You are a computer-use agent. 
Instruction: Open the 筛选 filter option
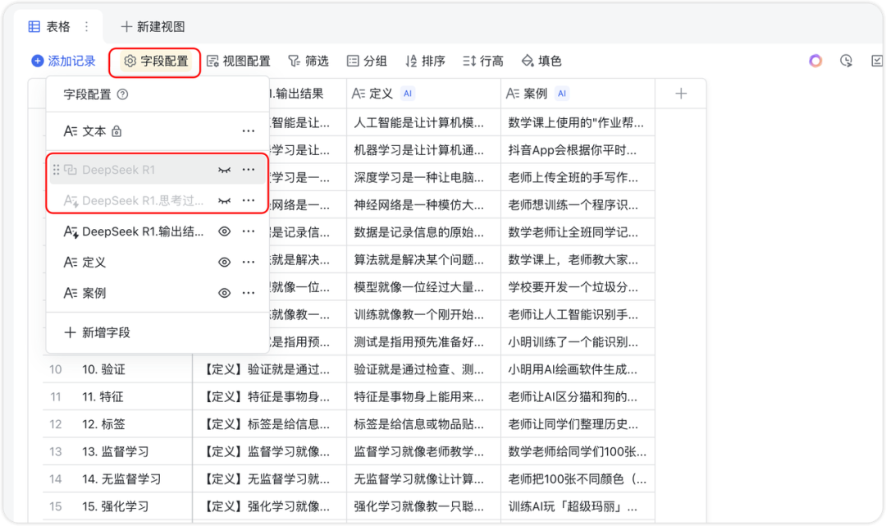[308, 61]
